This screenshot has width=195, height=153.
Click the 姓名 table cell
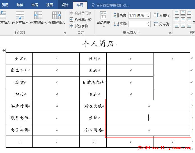(19, 58)
